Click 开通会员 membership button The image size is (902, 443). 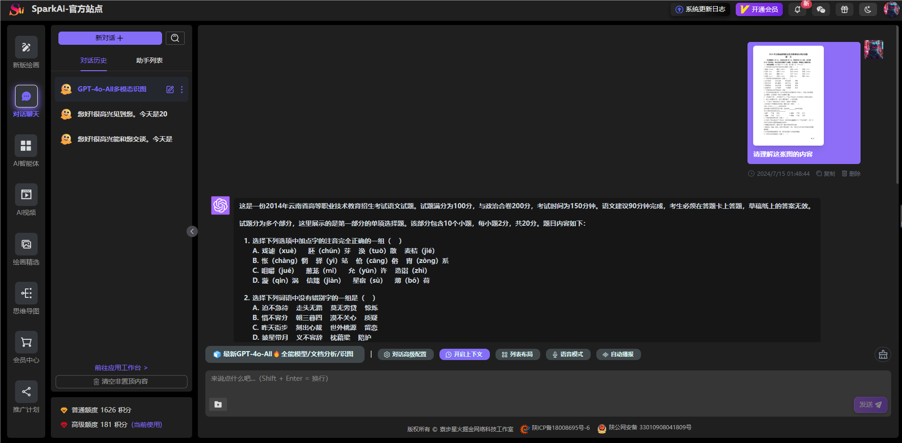click(759, 9)
